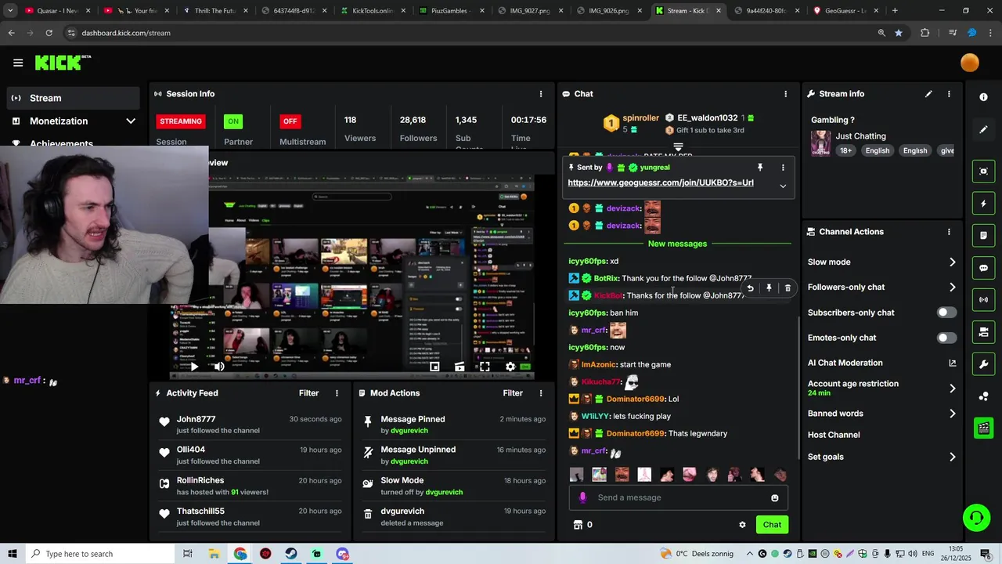Viewport: 1002px width, 564px height.
Task: Open the Kick logo home link
Action: (63, 63)
